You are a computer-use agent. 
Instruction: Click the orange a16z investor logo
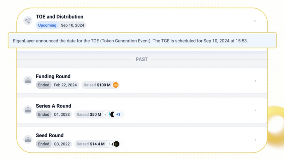[x=115, y=85]
